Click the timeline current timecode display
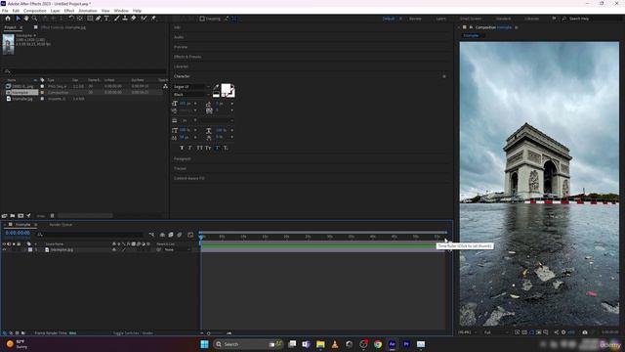This screenshot has width=625, height=352. click(18, 233)
